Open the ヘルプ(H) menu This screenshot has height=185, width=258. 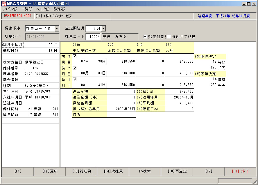[43, 9]
